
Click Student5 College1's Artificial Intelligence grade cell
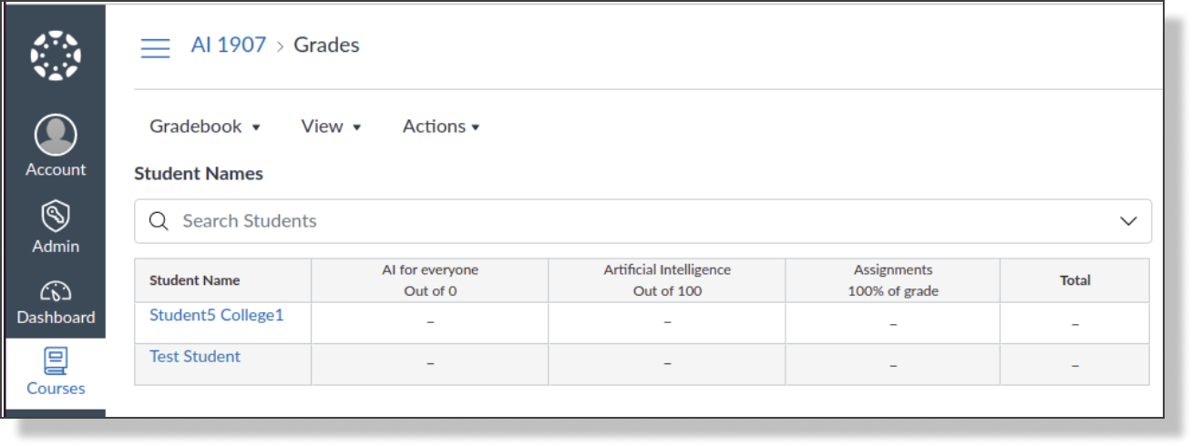tap(667, 323)
